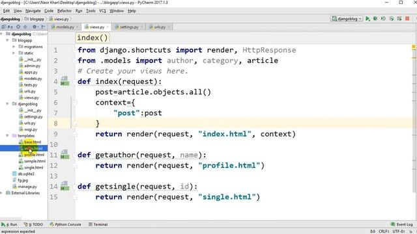Click gutter icon beside def index
Screen dimensions: 417x234
click(65, 81)
